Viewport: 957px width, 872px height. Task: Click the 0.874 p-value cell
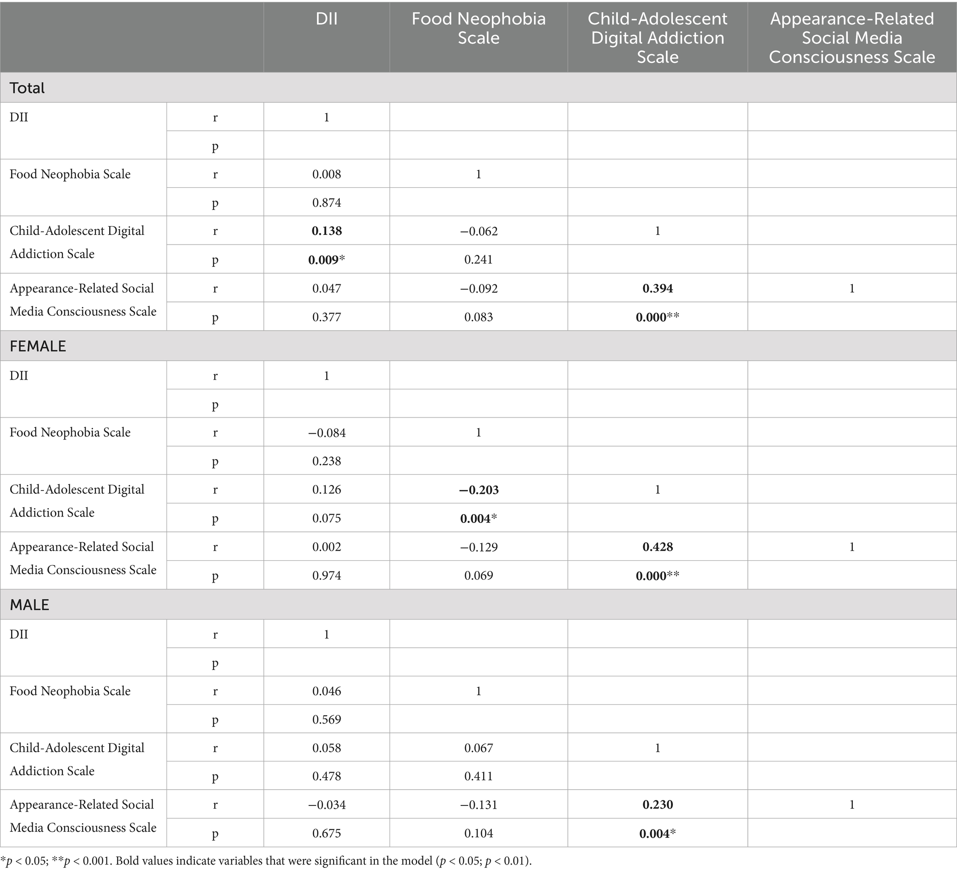327,203
